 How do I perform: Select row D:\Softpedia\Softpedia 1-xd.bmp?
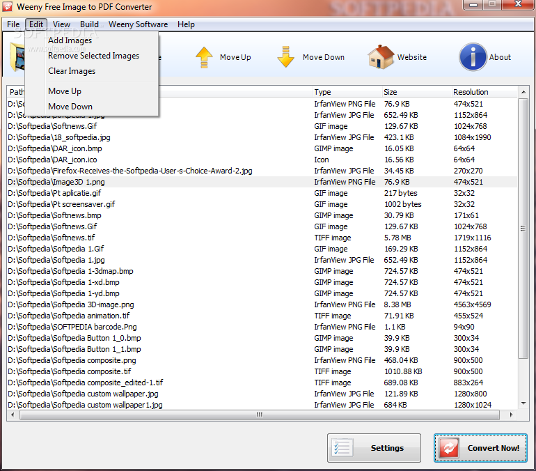(262, 283)
